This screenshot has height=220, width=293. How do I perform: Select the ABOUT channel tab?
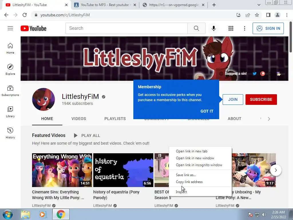235,119
